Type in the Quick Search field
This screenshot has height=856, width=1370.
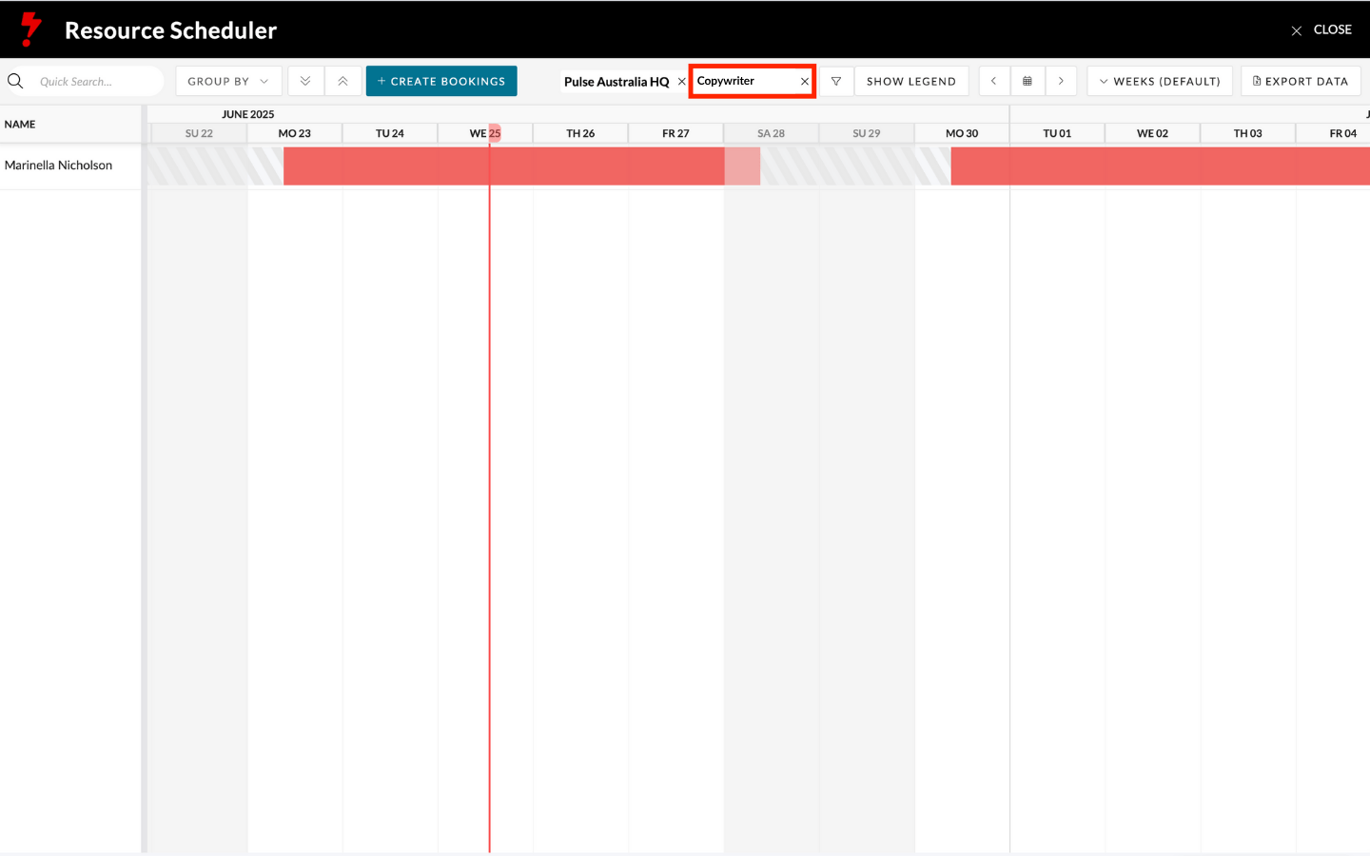pyautogui.click(x=95, y=81)
